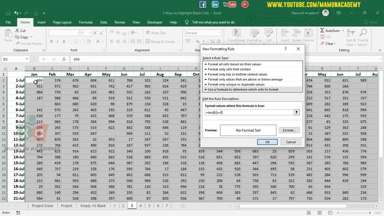Expand the AutoSum dropdown arrow
The image size is (384, 216).
(x=343, y=31)
